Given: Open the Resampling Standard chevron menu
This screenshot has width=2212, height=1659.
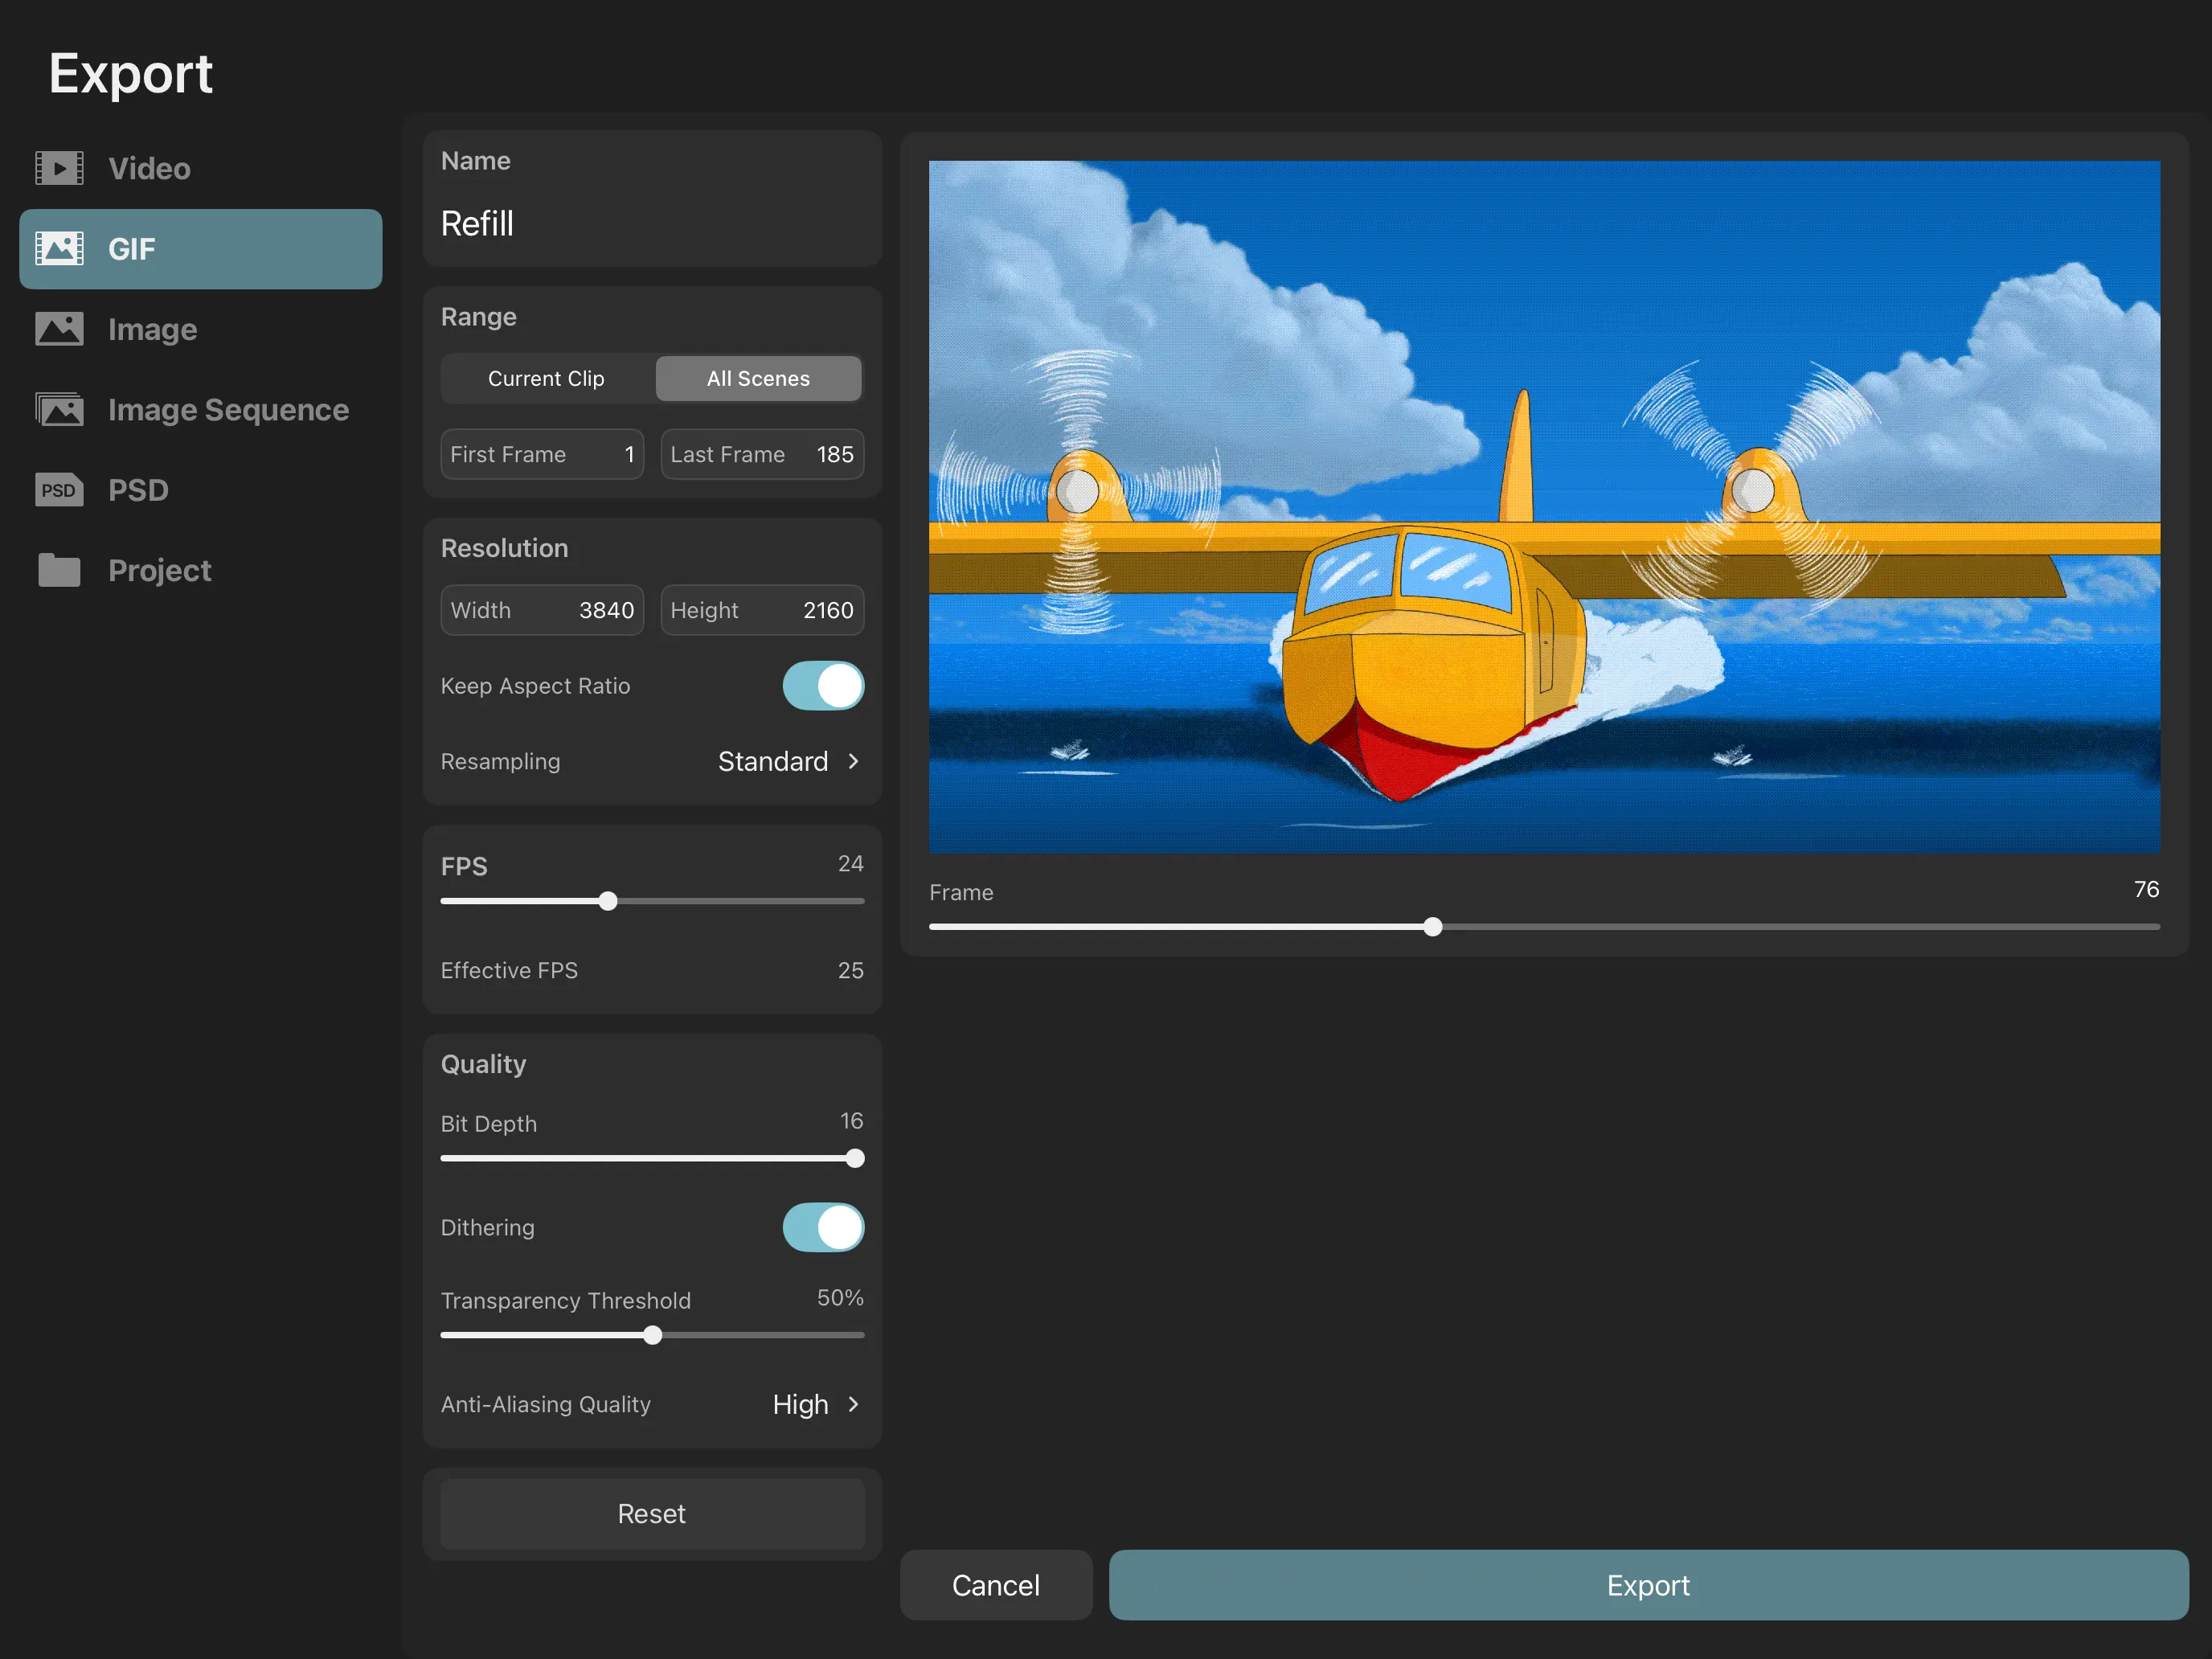Looking at the screenshot, I should (x=852, y=762).
